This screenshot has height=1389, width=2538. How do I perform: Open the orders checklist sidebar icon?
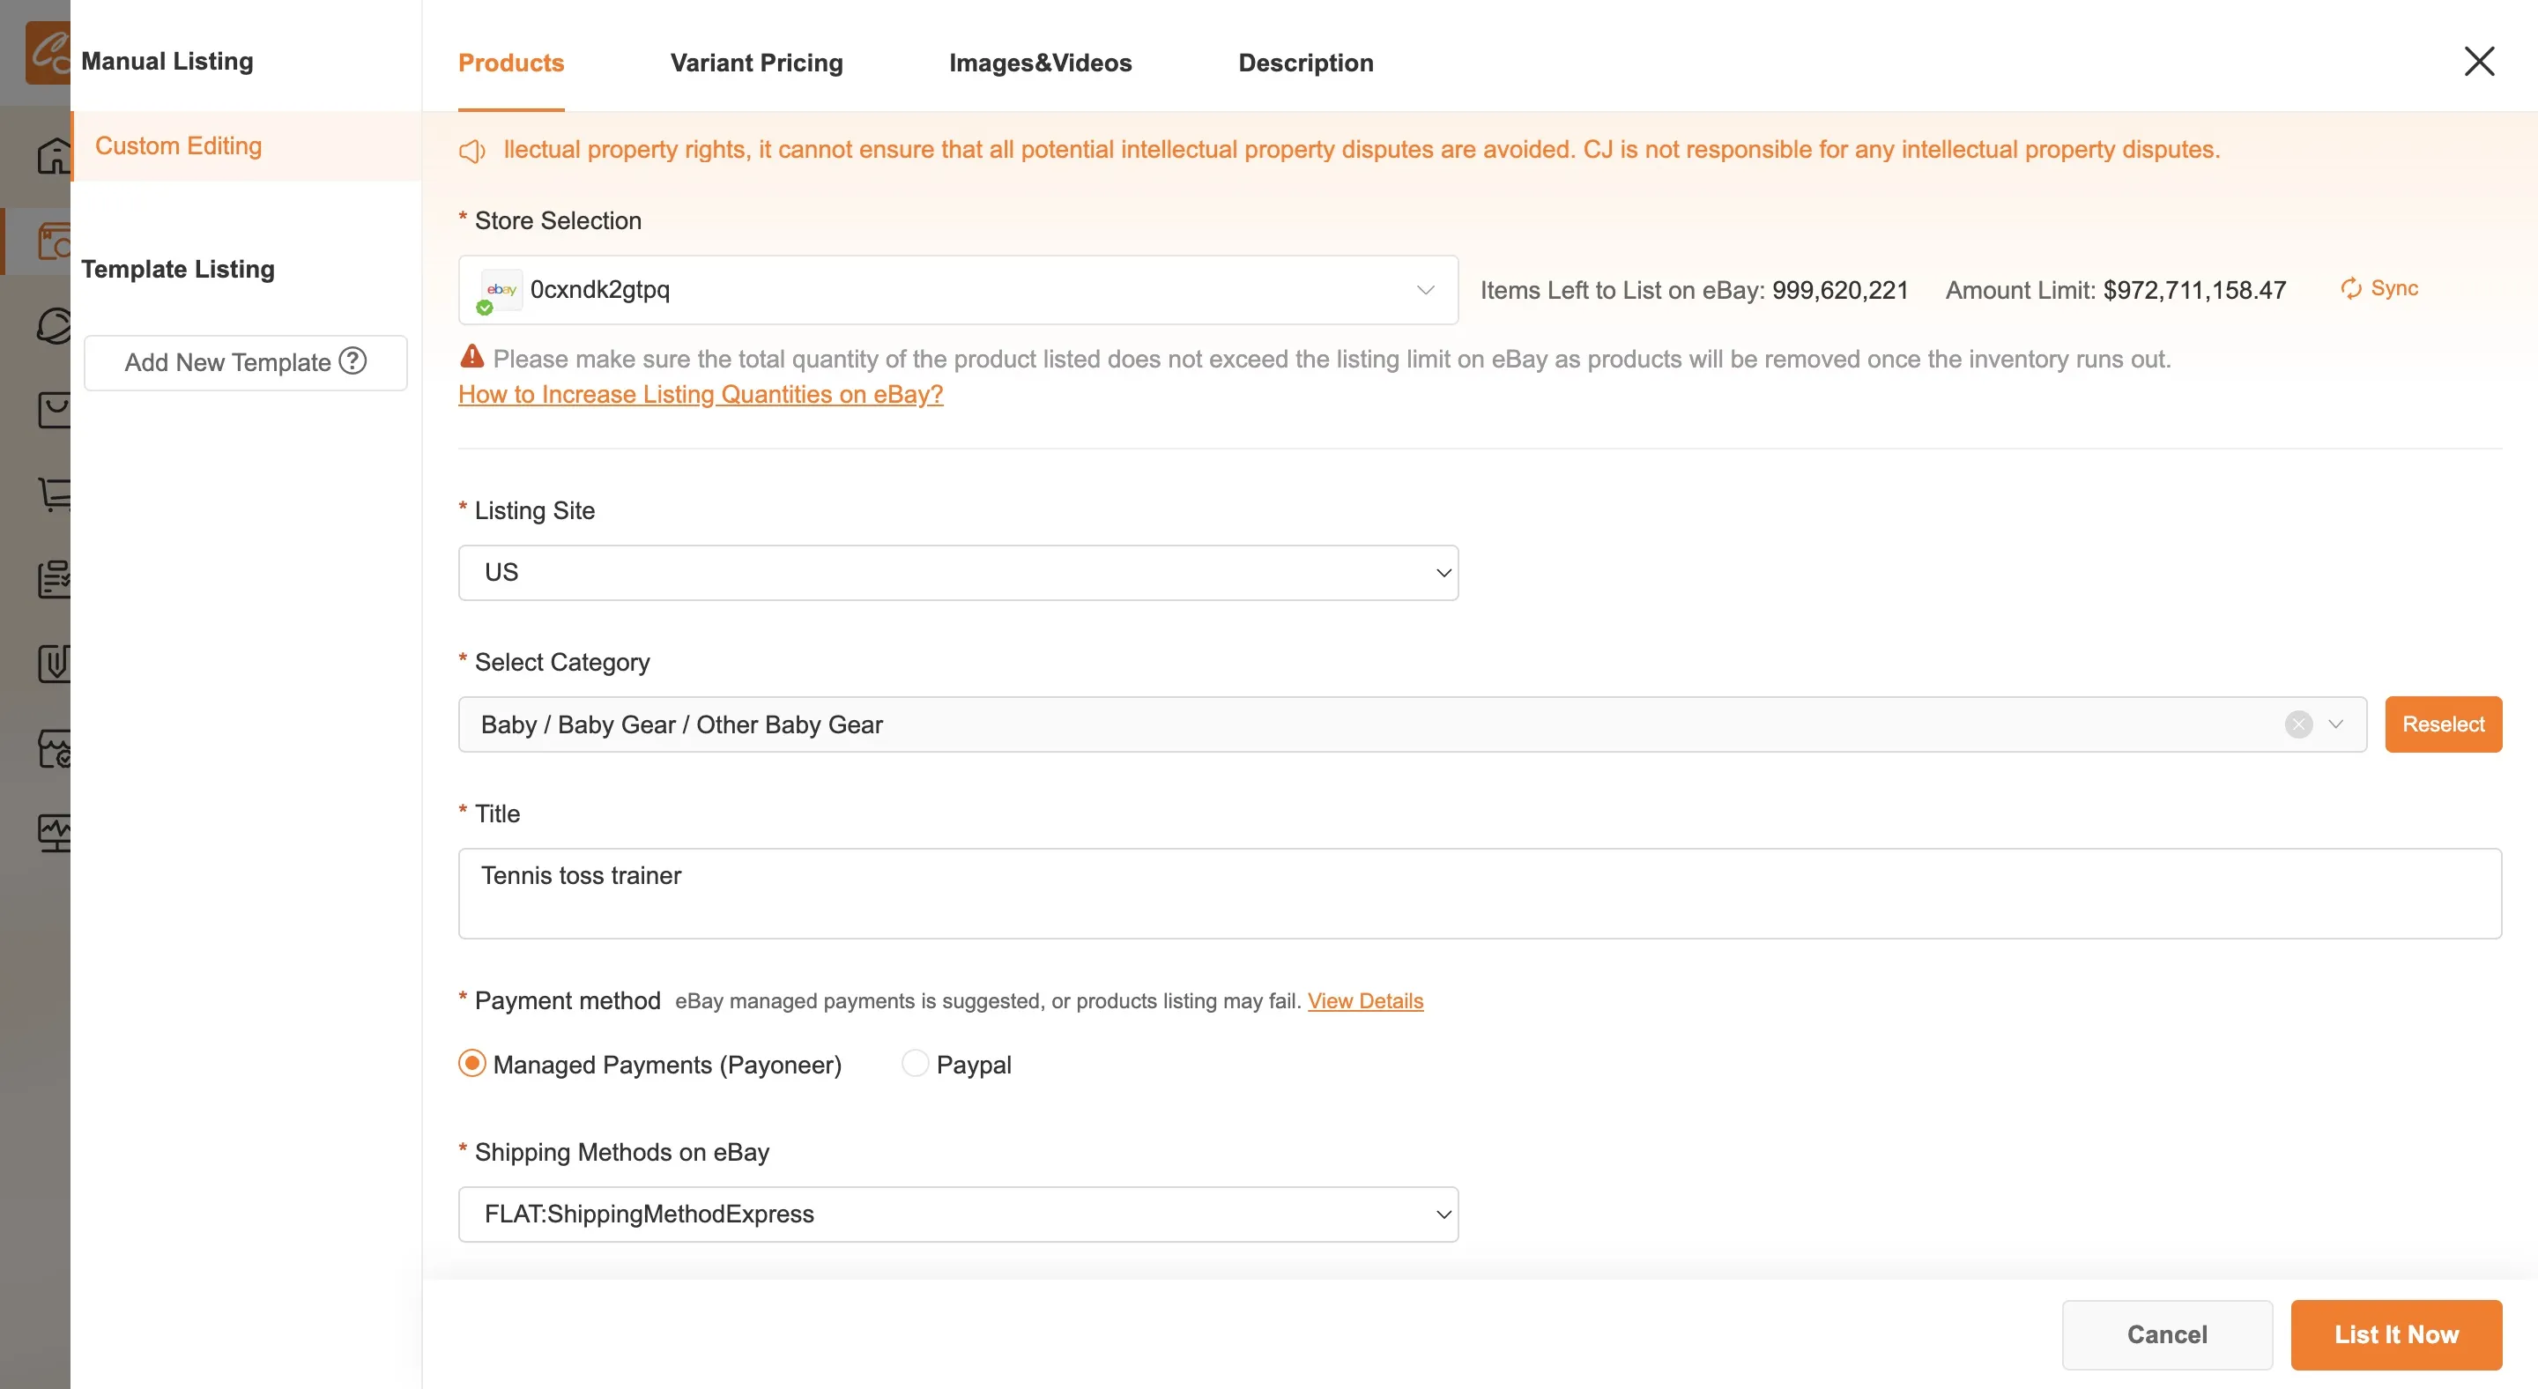point(54,579)
